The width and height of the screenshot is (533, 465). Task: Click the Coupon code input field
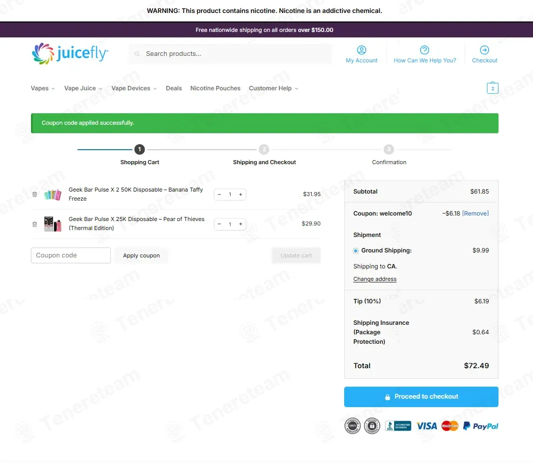pos(71,255)
